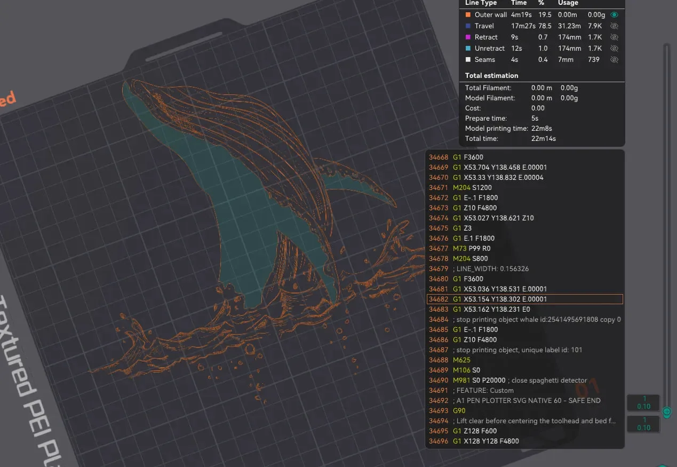
Task: Select G-code line 34688 M625
Action: [524, 360]
